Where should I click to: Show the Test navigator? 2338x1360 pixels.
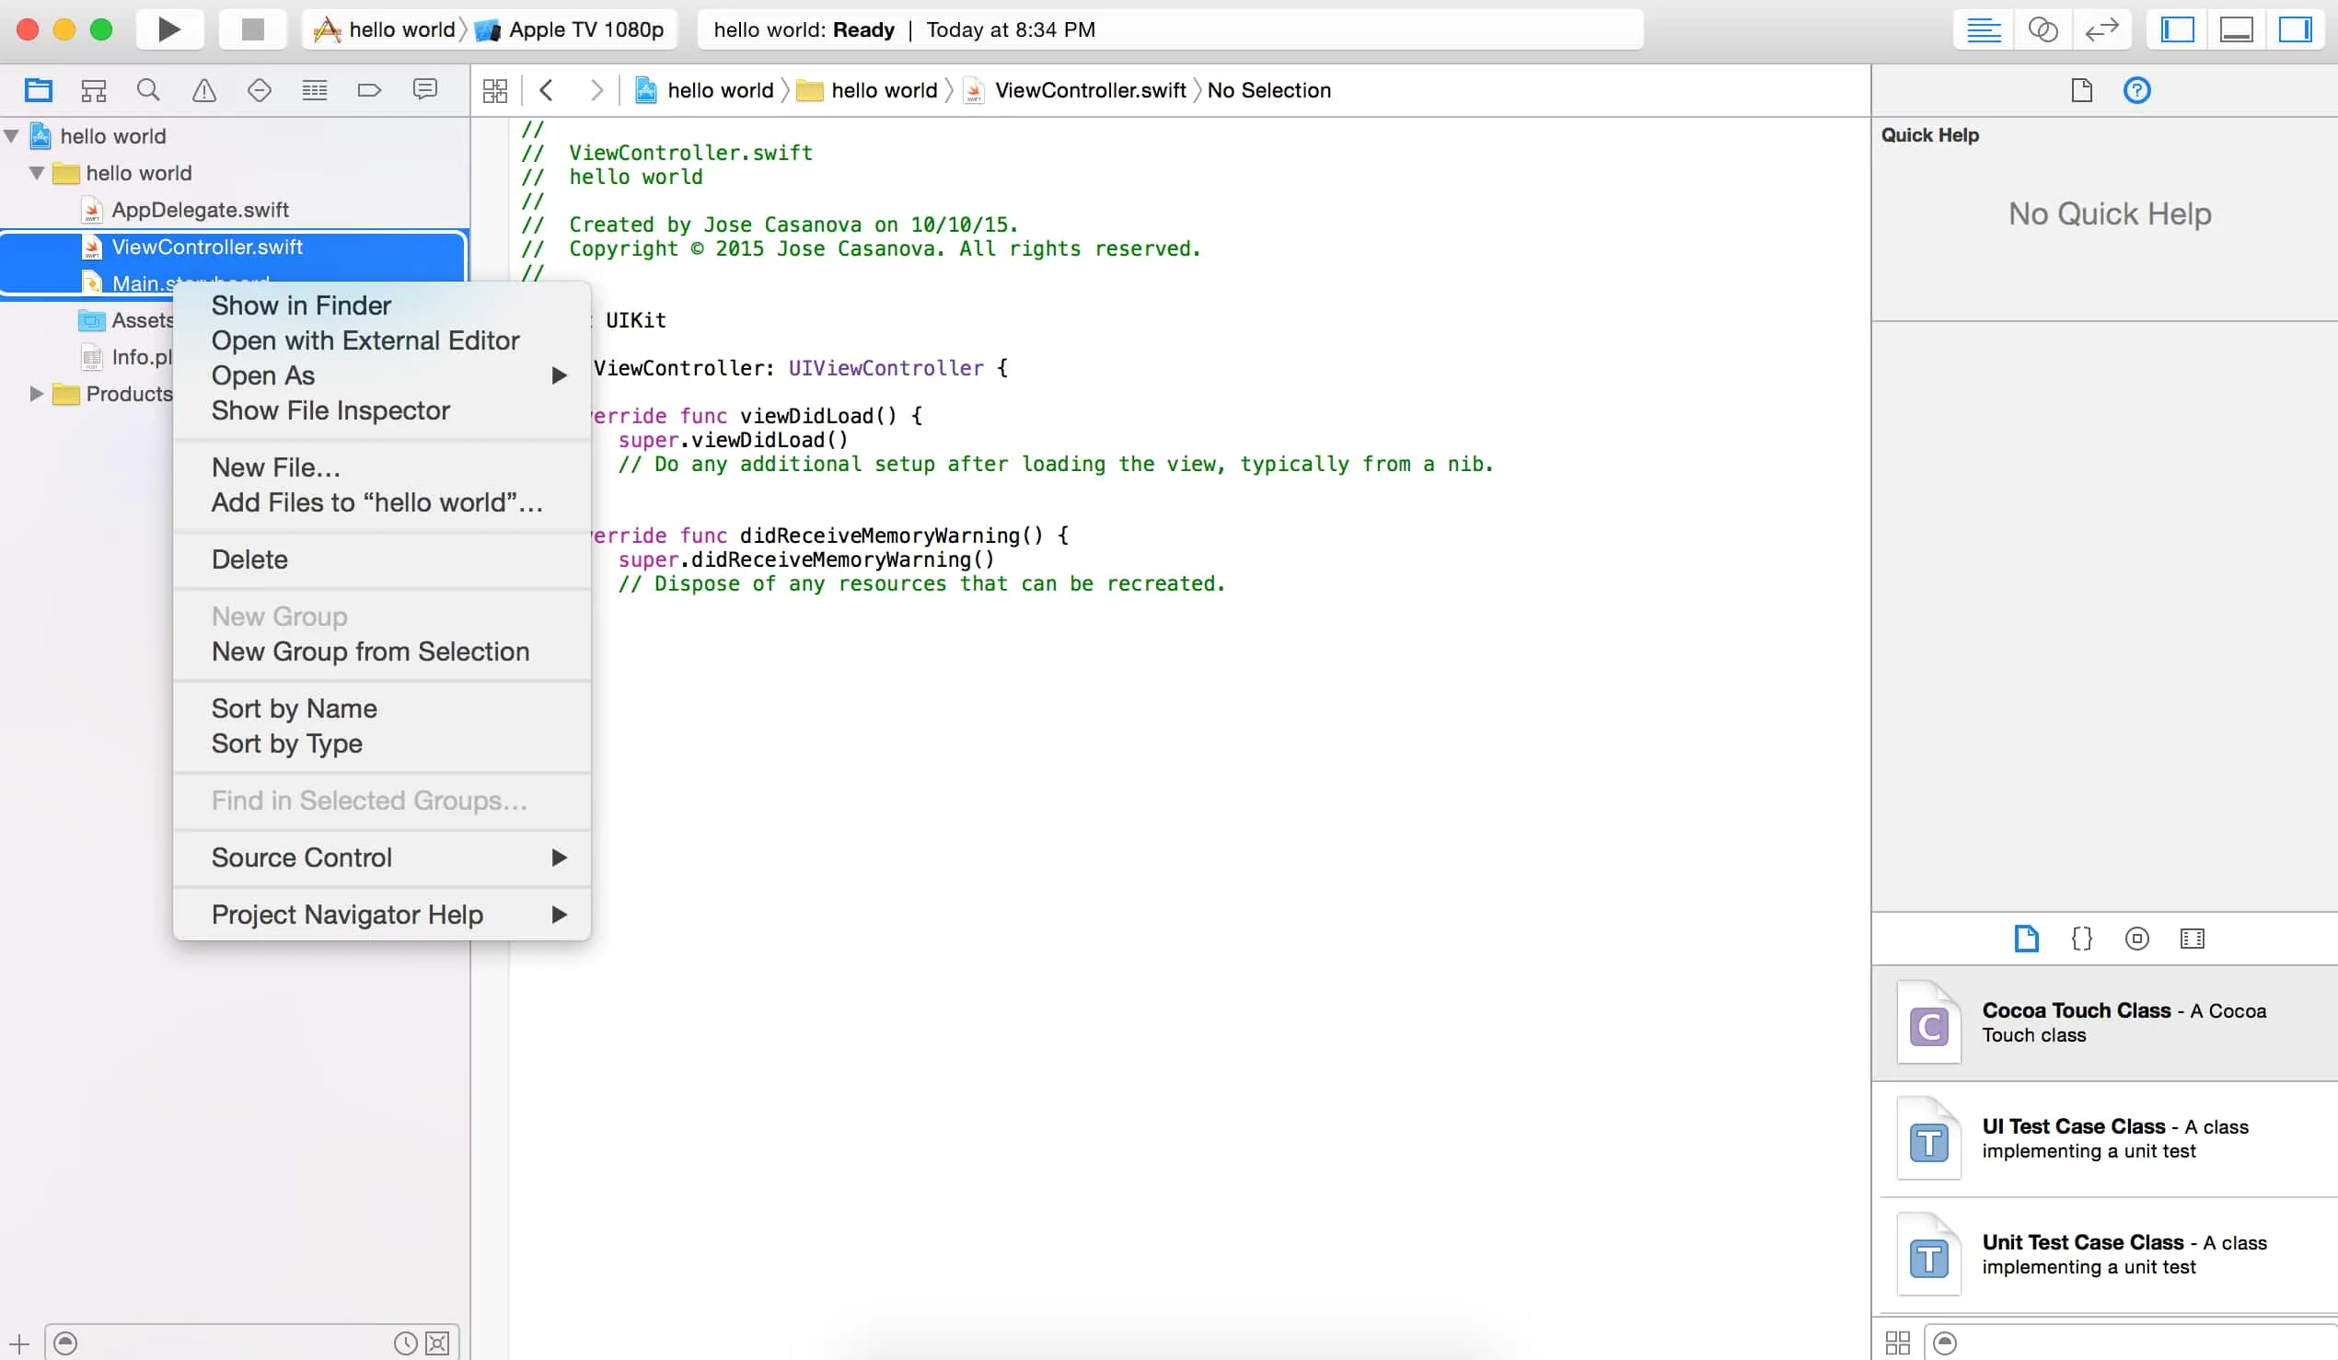259,90
